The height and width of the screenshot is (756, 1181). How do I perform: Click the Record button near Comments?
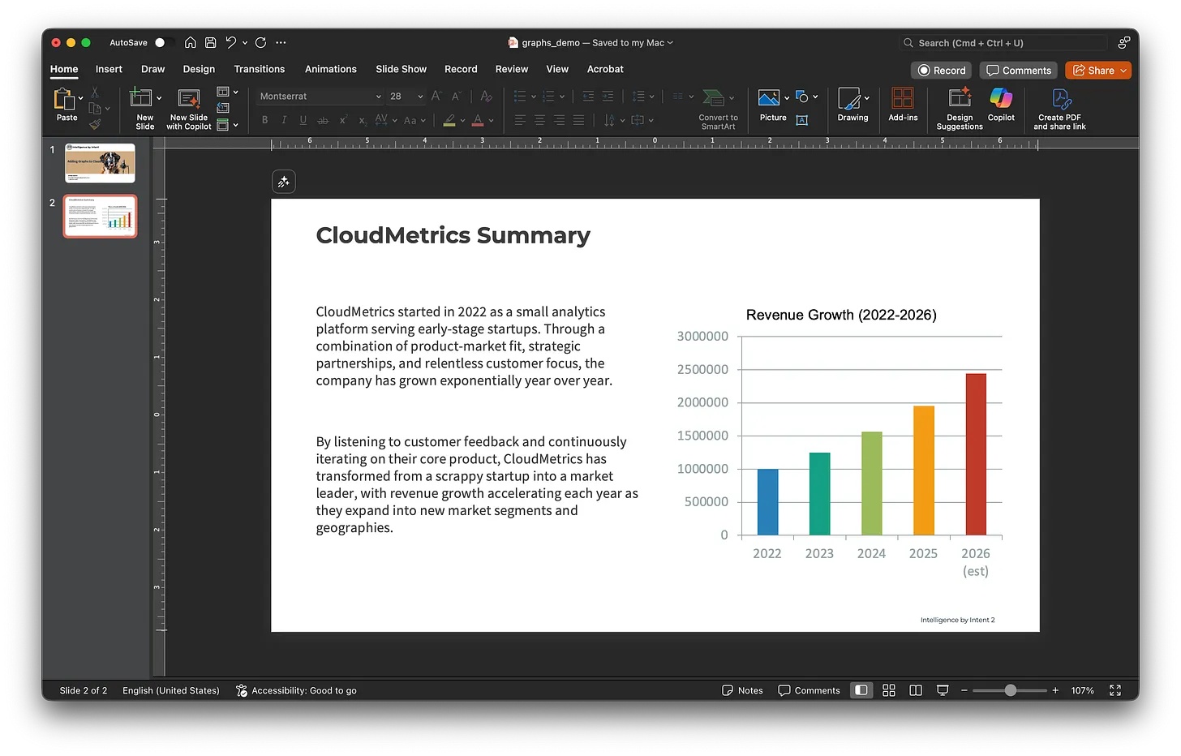(942, 71)
